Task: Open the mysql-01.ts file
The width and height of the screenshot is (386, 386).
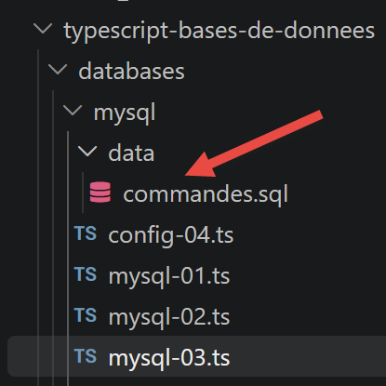Action: [169, 277]
